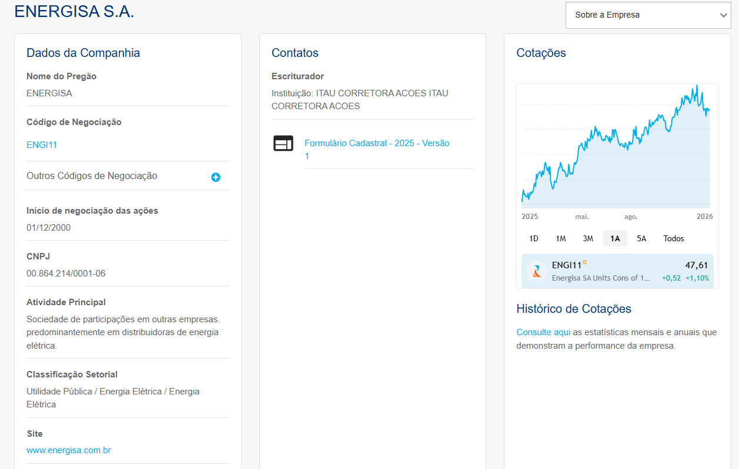This screenshot has width=739, height=469.
Task: Select the 1D chart range
Action: click(x=533, y=238)
